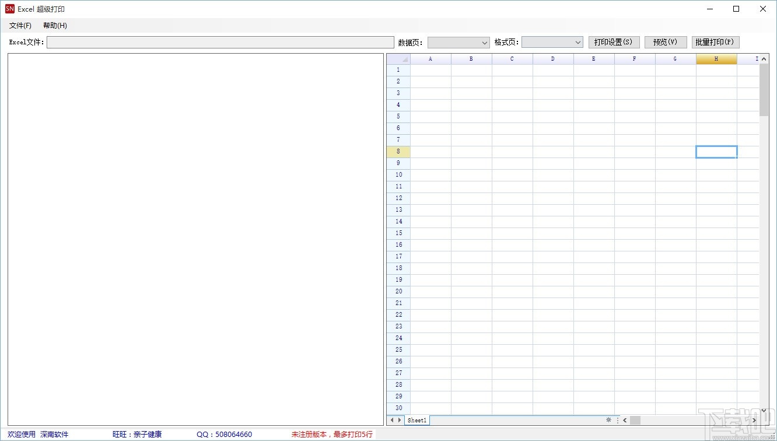Select row 3 header
Screen dimensions: 777x441
(x=398, y=93)
